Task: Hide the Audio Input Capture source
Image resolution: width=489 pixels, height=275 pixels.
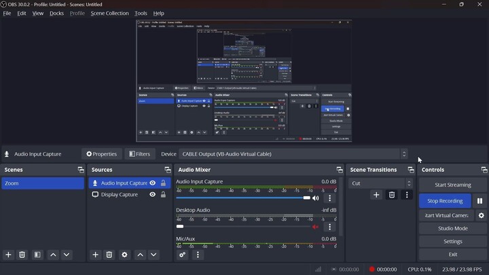Action: click(153, 183)
